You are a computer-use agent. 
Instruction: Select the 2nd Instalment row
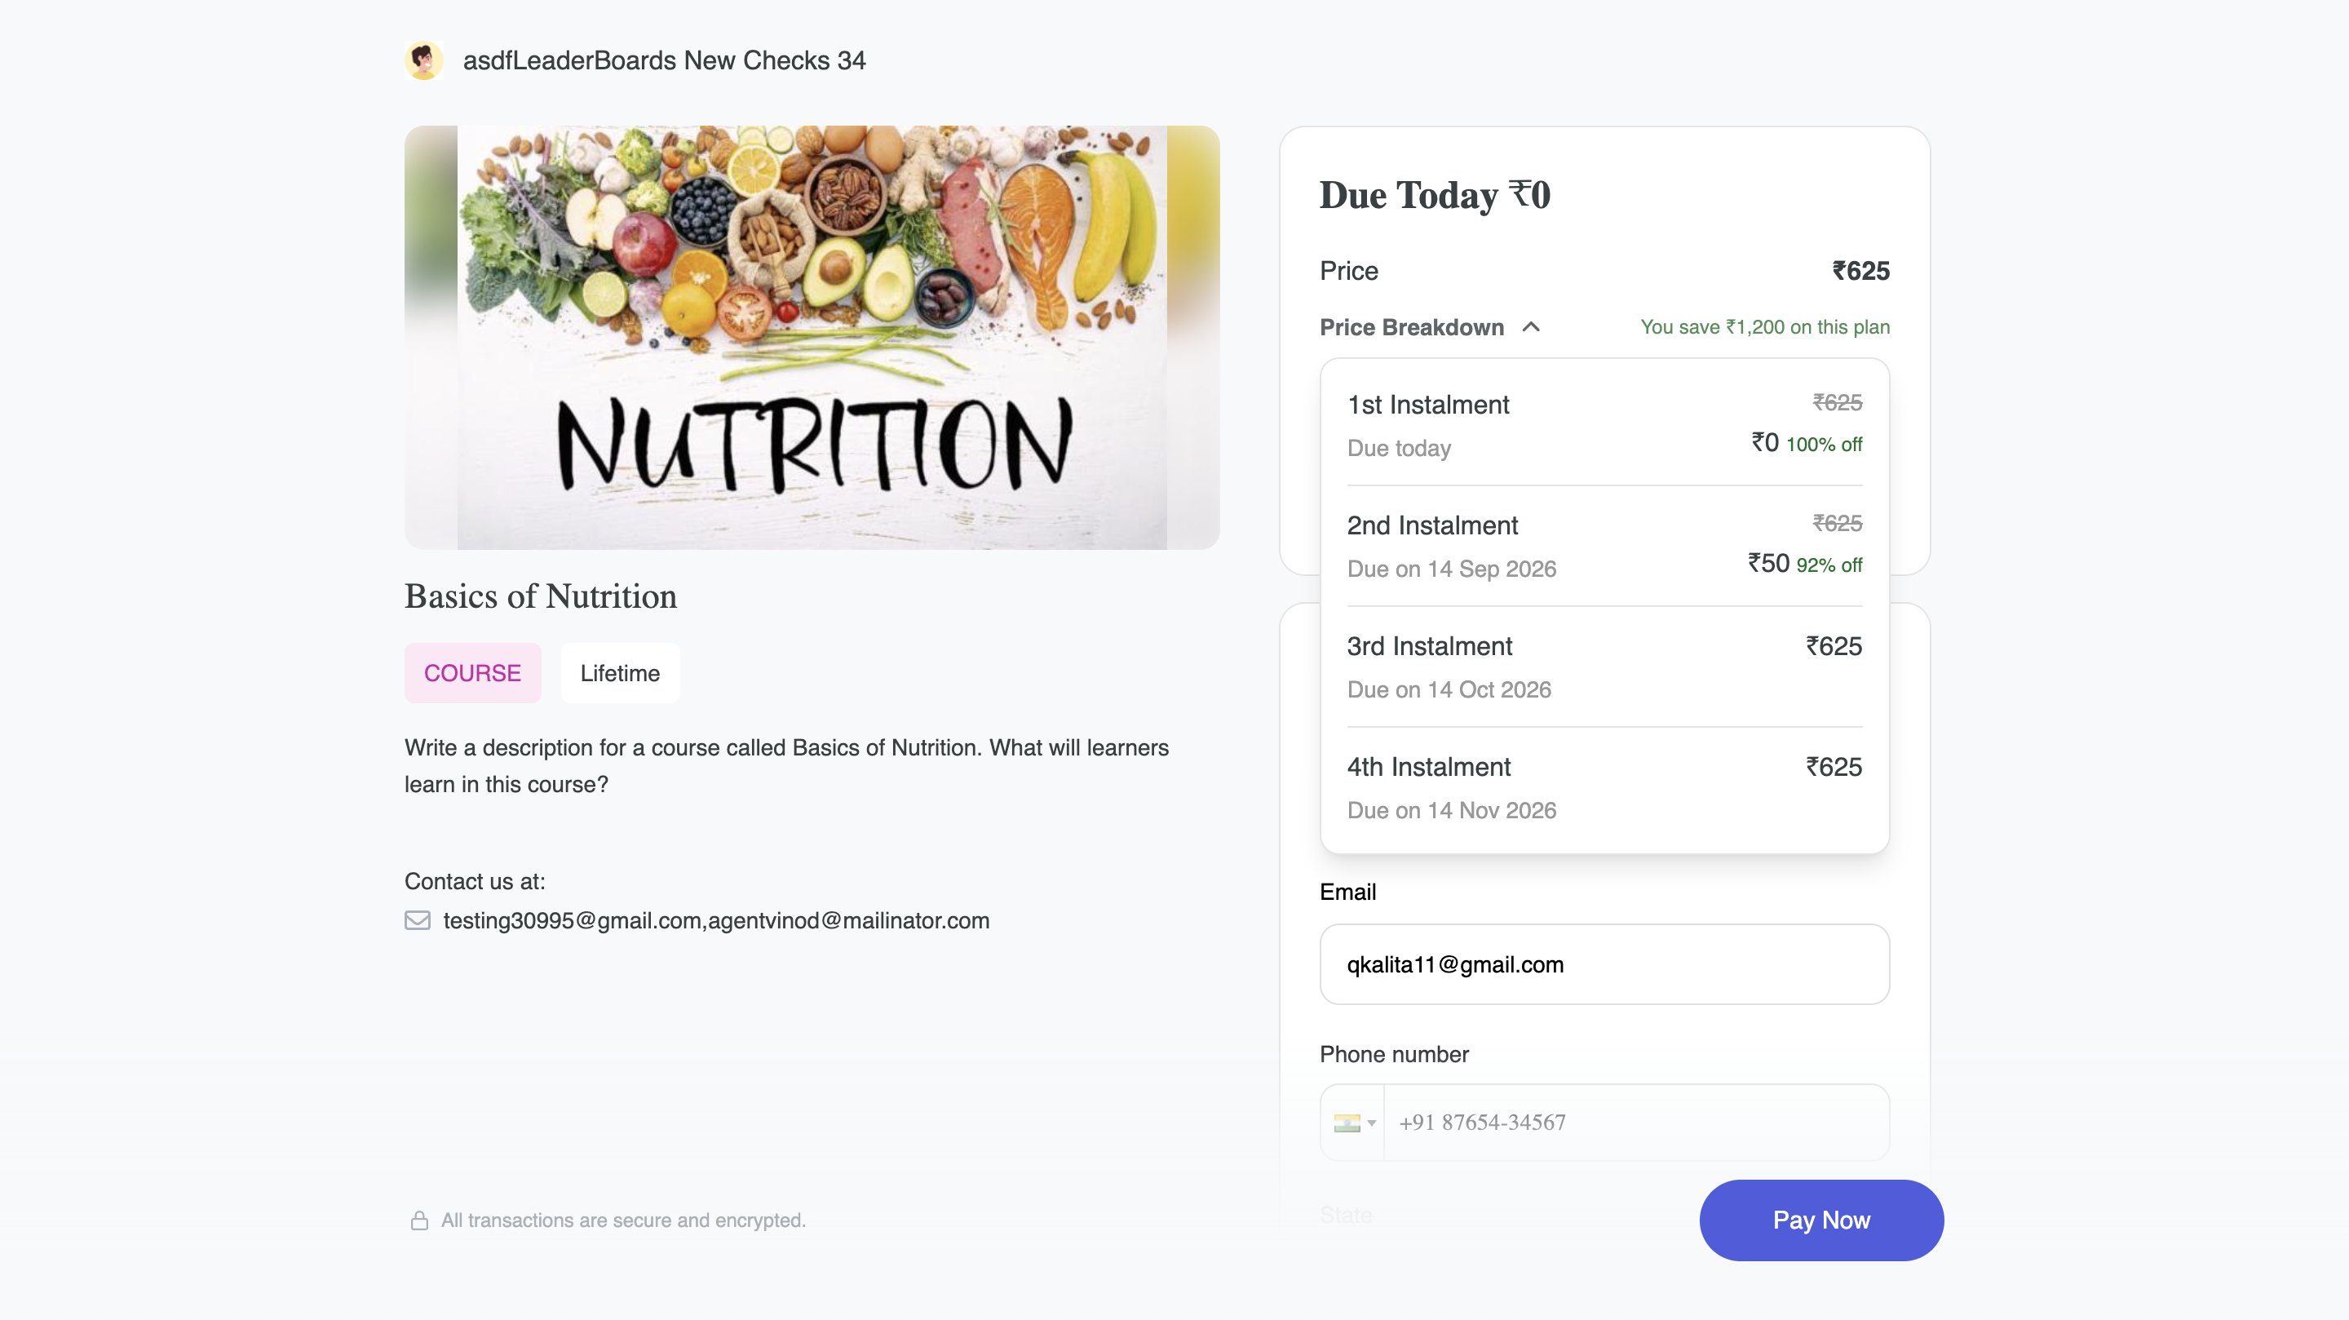[1604, 547]
